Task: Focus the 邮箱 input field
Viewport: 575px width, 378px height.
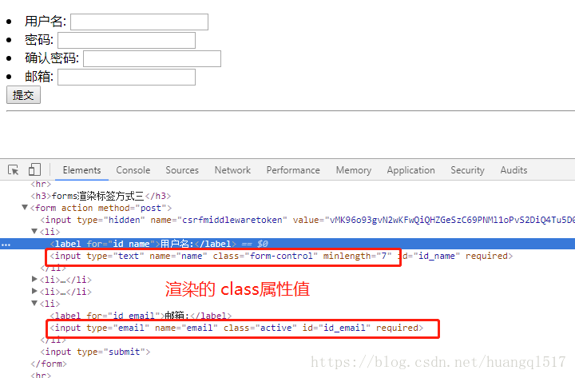Action: tap(126, 77)
